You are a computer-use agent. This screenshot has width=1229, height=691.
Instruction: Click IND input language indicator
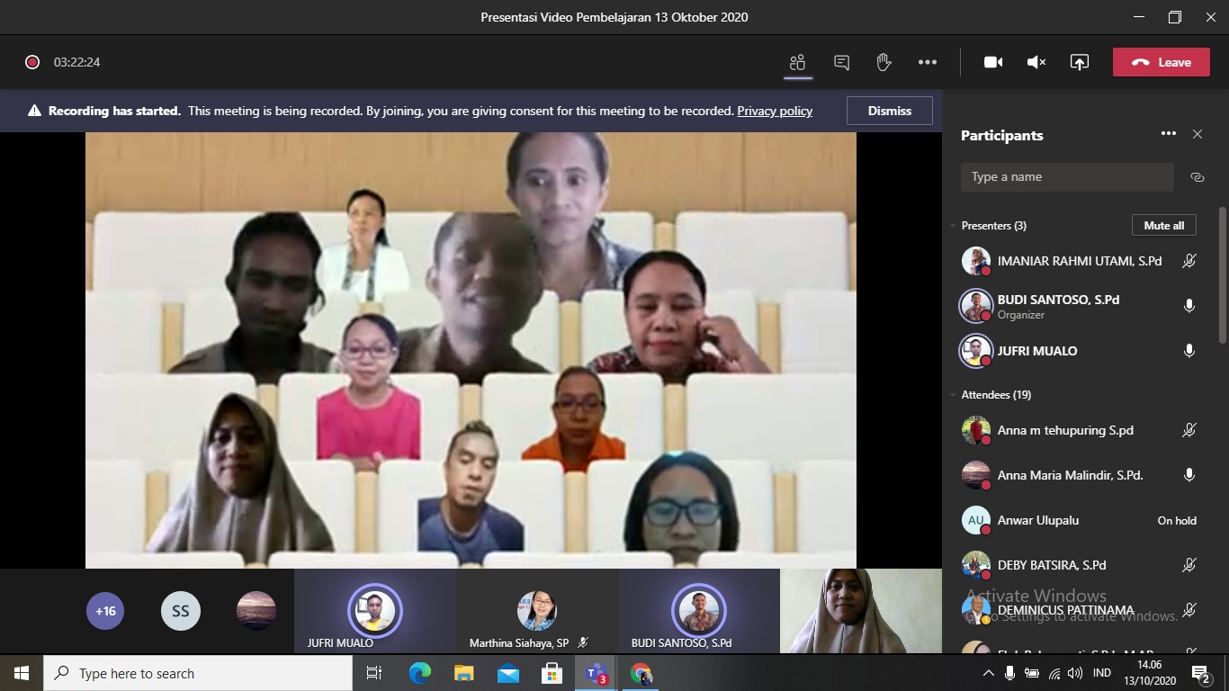click(1102, 673)
